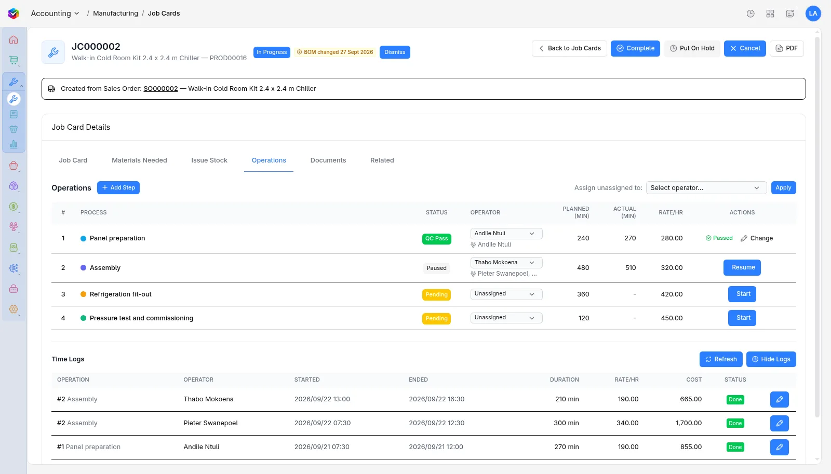Export the job card as PDF
Viewport: 831px width, 474px height.
click(787, 48)
